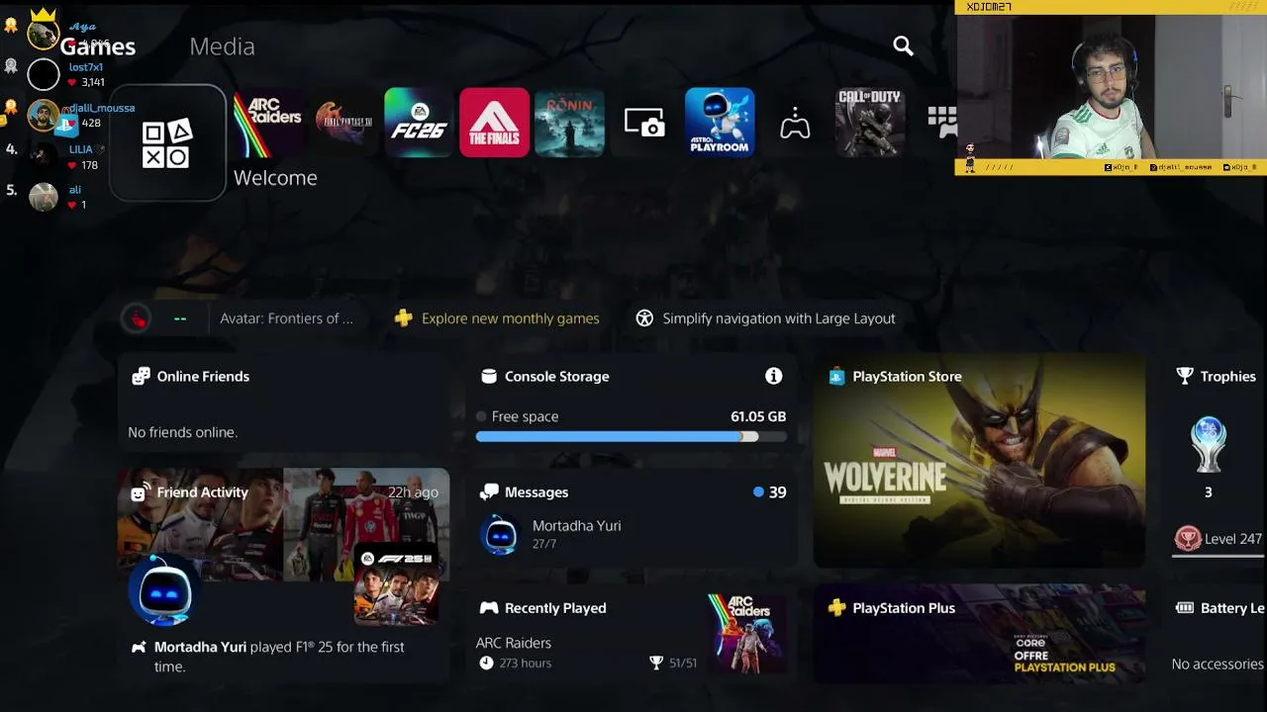Image resolution: width=1267 pixels, height=712 pixels.
Task: Click the 39 unread messages count
Action: [x=777, y=491]
